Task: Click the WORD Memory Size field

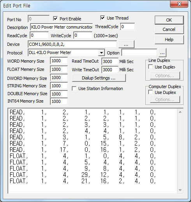Action: (x=59, y=61)
